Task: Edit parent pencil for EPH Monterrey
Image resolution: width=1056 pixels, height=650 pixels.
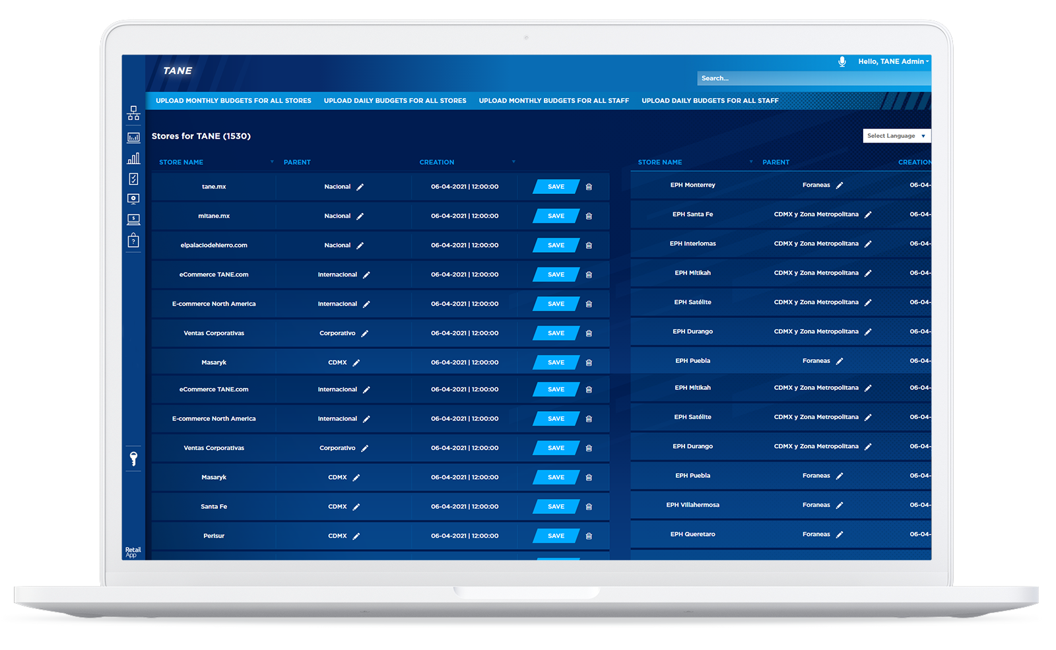Action: pos(840,185)
